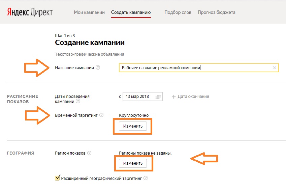Viewport: 286px width, 189px height.
Task: Clear the campaign name with X icon
Action: [274, 68]
